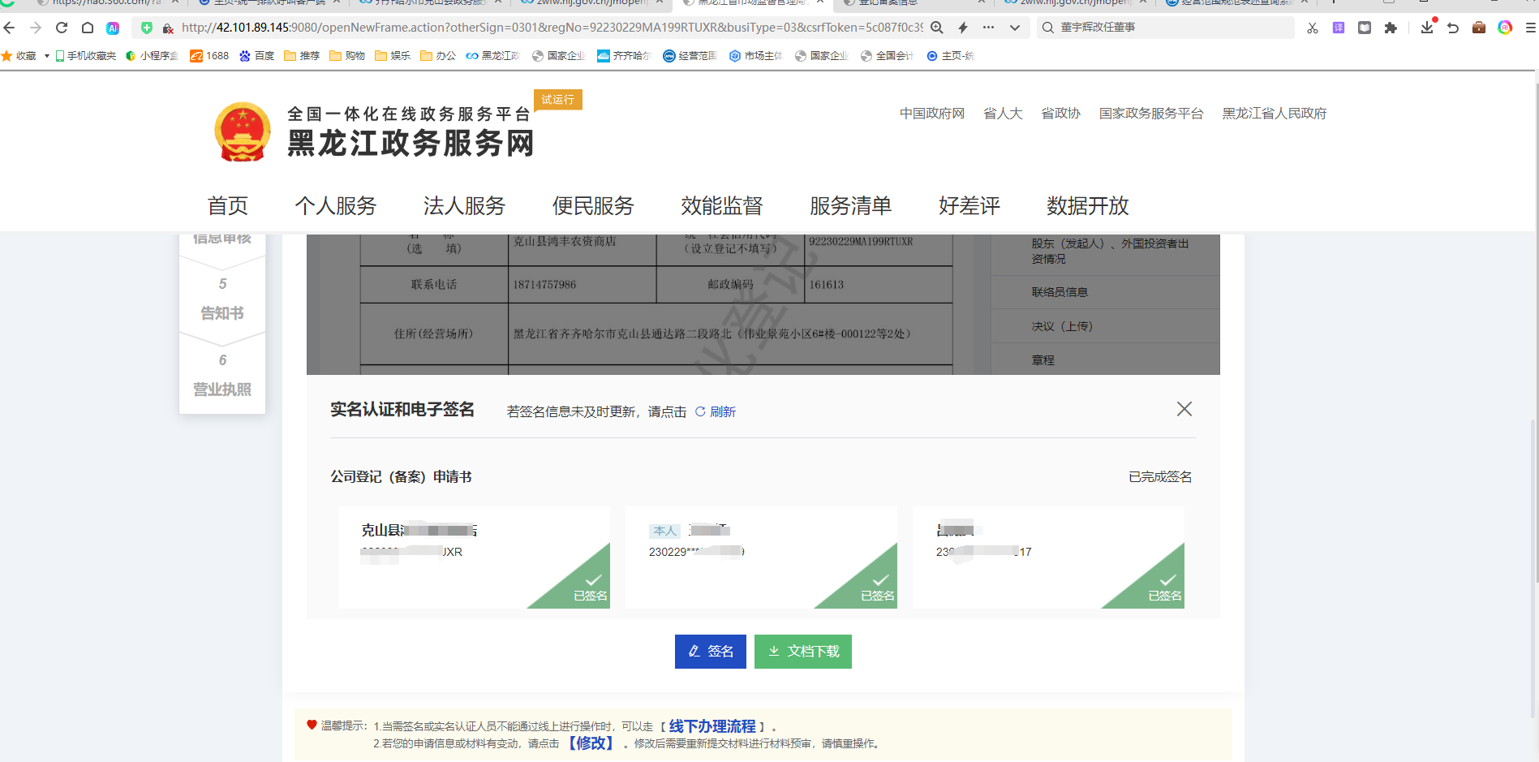This screenshot has width=1539, height=762.
Task: Click the brown briefcase toolbox icon
Action: pyautogui.click(x=1479, y=28)
